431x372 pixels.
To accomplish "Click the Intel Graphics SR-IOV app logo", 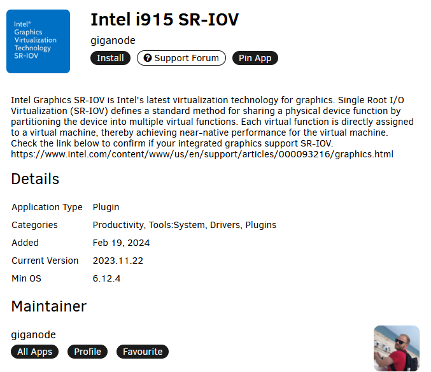I will (x=38, y=41).
